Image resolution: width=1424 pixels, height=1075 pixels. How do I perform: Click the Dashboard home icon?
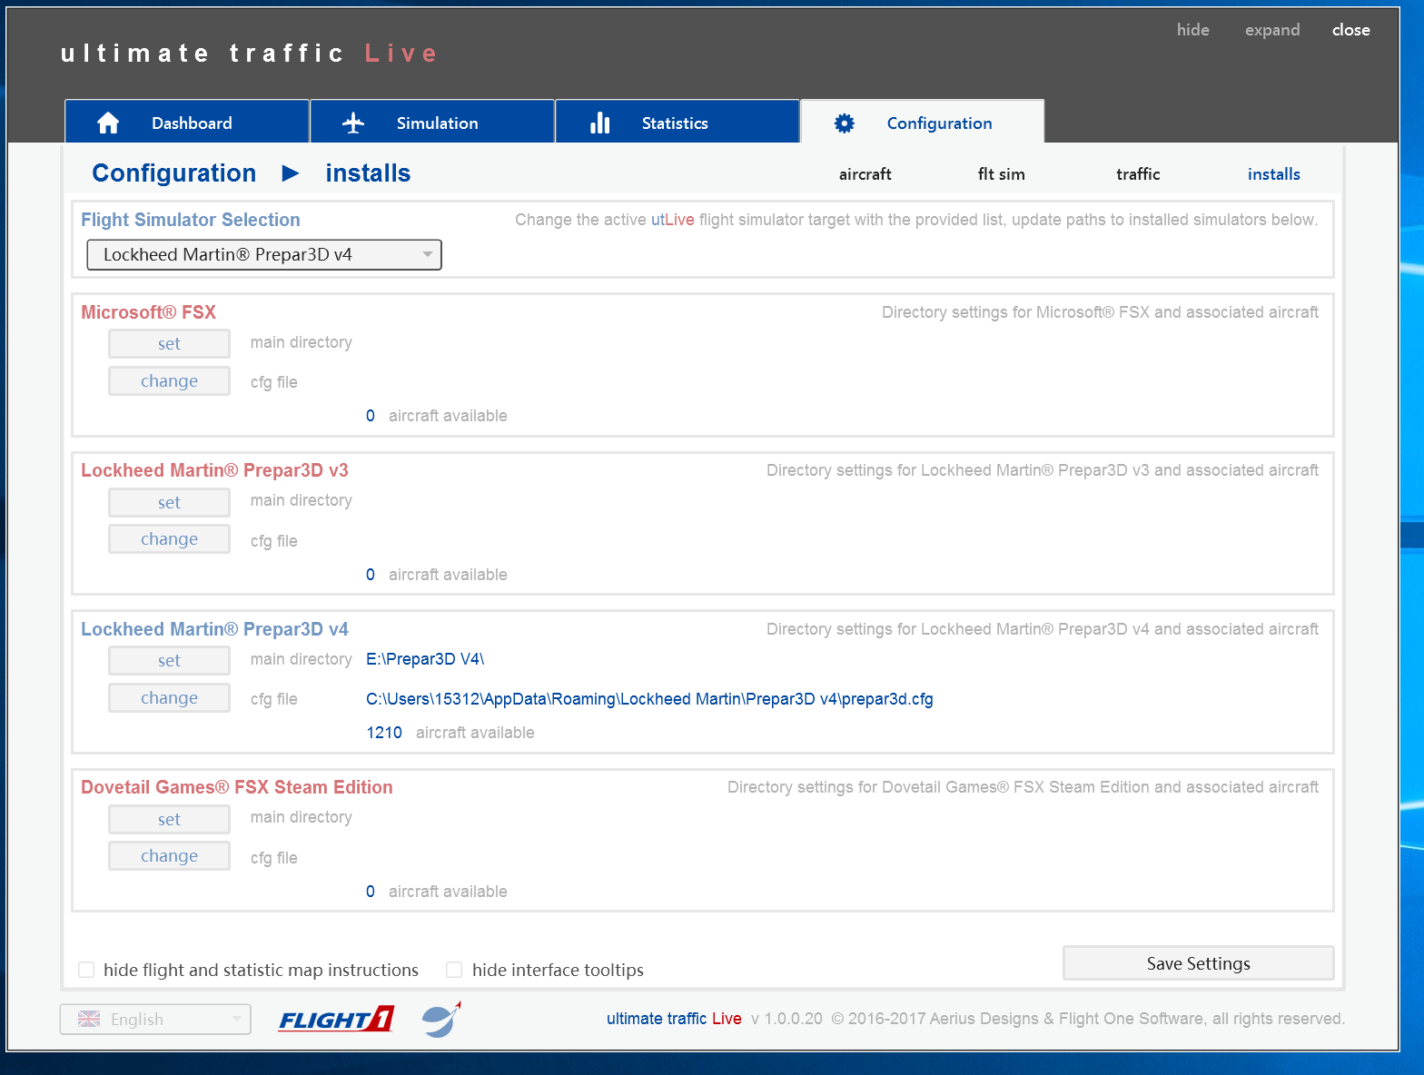coord(108,123)
